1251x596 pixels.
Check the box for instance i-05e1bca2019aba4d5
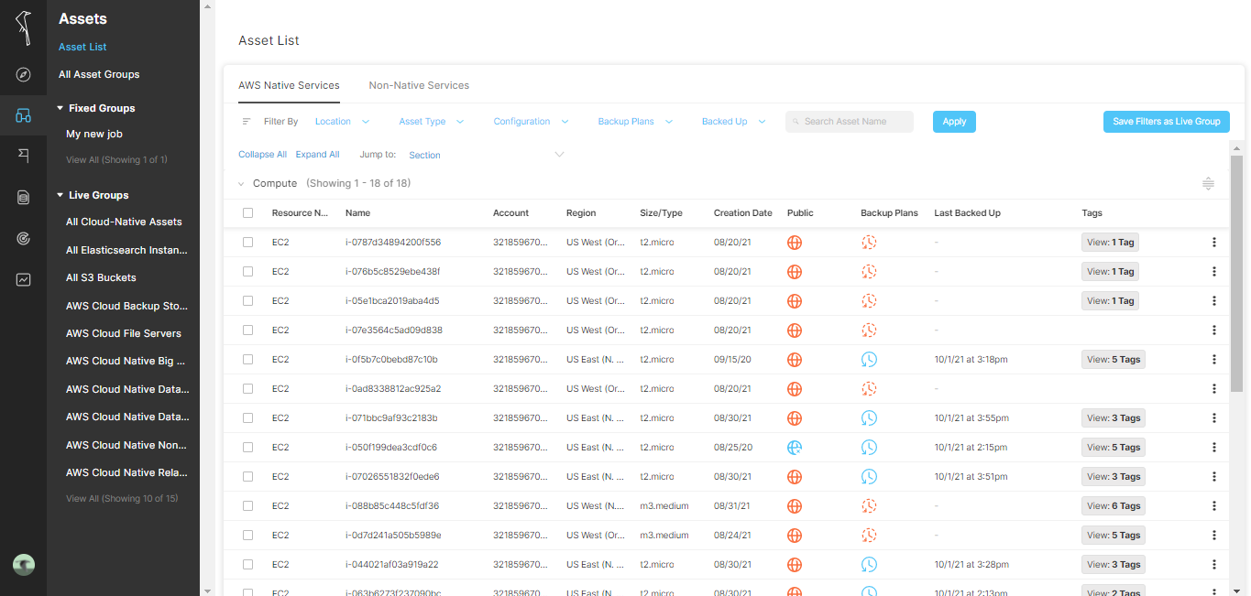[x=248, y=301]
